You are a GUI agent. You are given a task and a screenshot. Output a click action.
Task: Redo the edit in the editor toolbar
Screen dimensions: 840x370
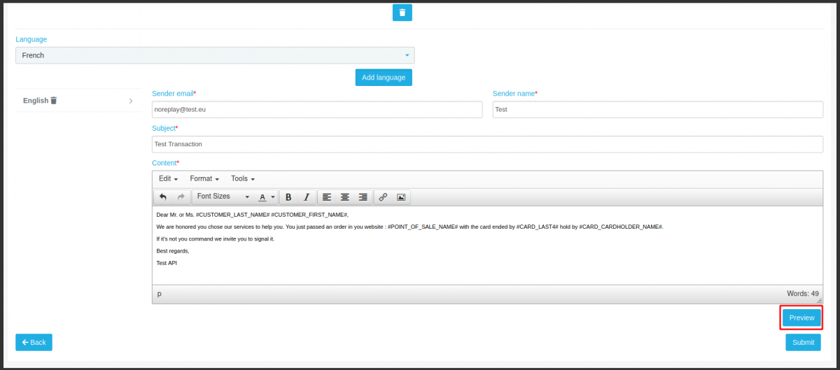point(181,197)
